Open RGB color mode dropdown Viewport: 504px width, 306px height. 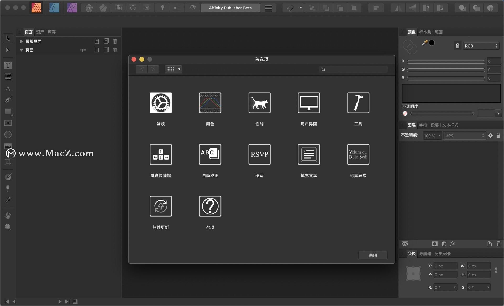tap(481, 46)
